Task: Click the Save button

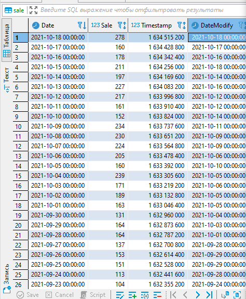Action: (28, 295)
